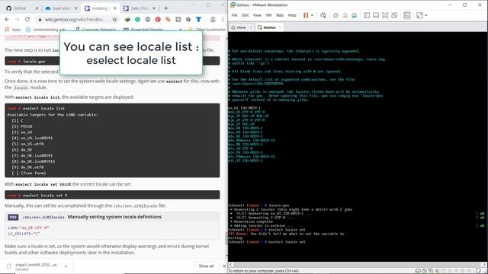
Task: Toggle VMware library sidebar icon
Action: (367, 15)
